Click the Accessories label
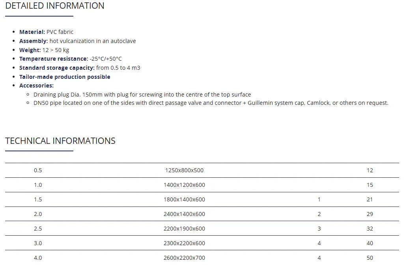The image size is (407, 268). coord(36,86)
